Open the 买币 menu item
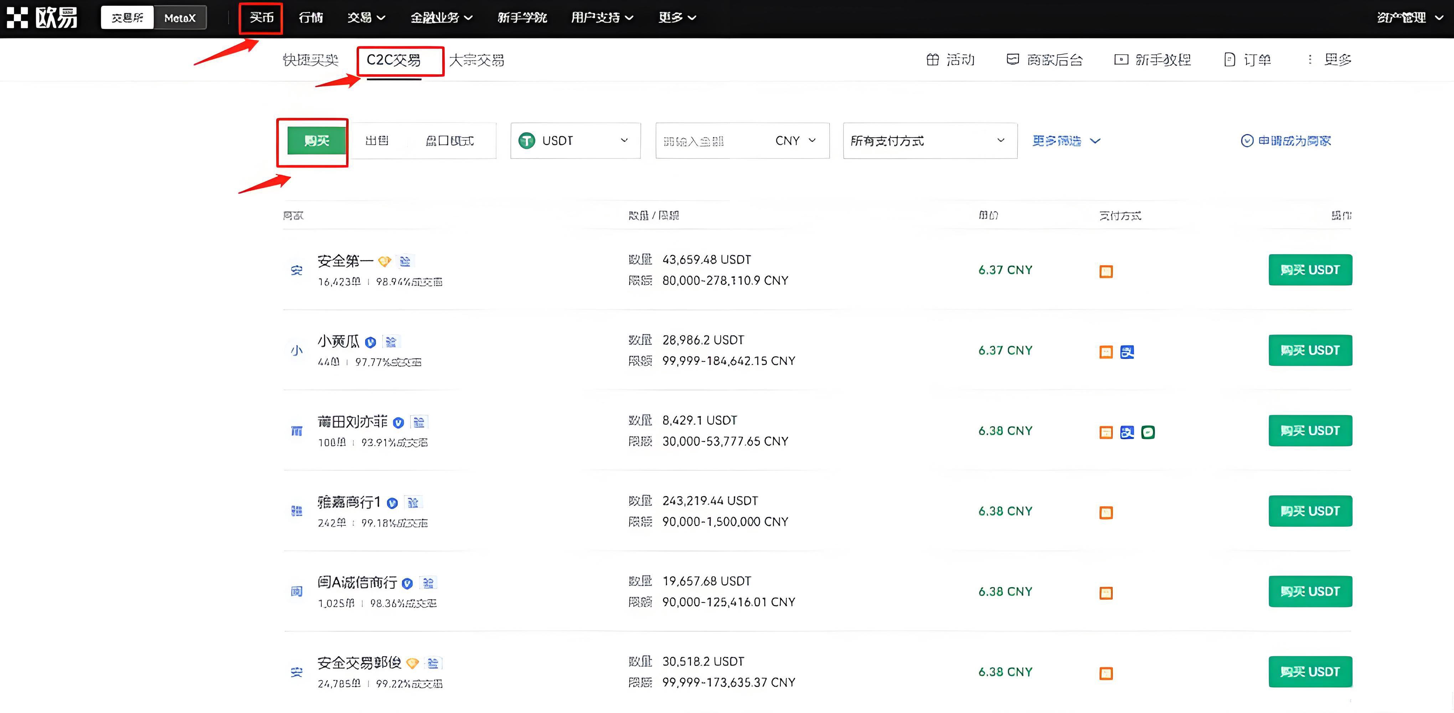Image resolution: width=1454 pixels, height=713 pixels. point(261,17)
